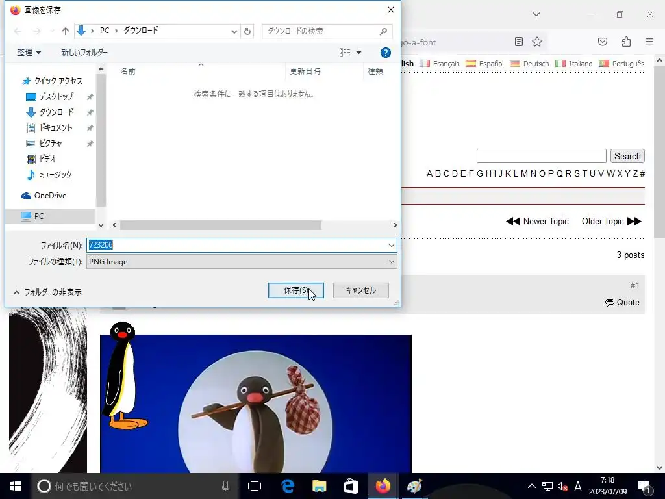Screen dimensions: 665x499
Task: Go forward in the save dialog
Action: [x=37, y=31]
